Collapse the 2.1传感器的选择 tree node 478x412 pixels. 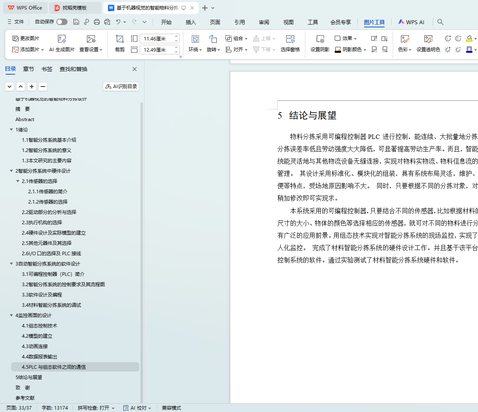(x=18, y=181)
